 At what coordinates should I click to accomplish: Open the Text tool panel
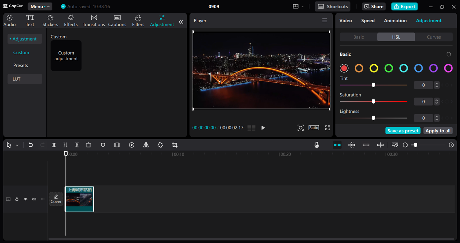(30, 21)
